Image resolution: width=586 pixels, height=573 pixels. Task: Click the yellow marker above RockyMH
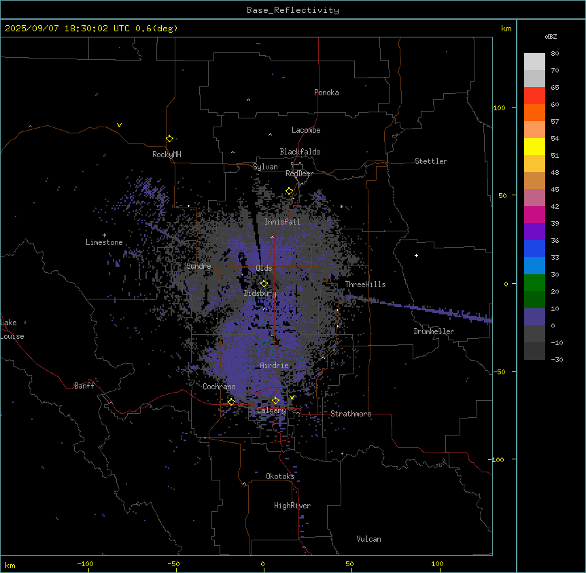pos(169,138)
